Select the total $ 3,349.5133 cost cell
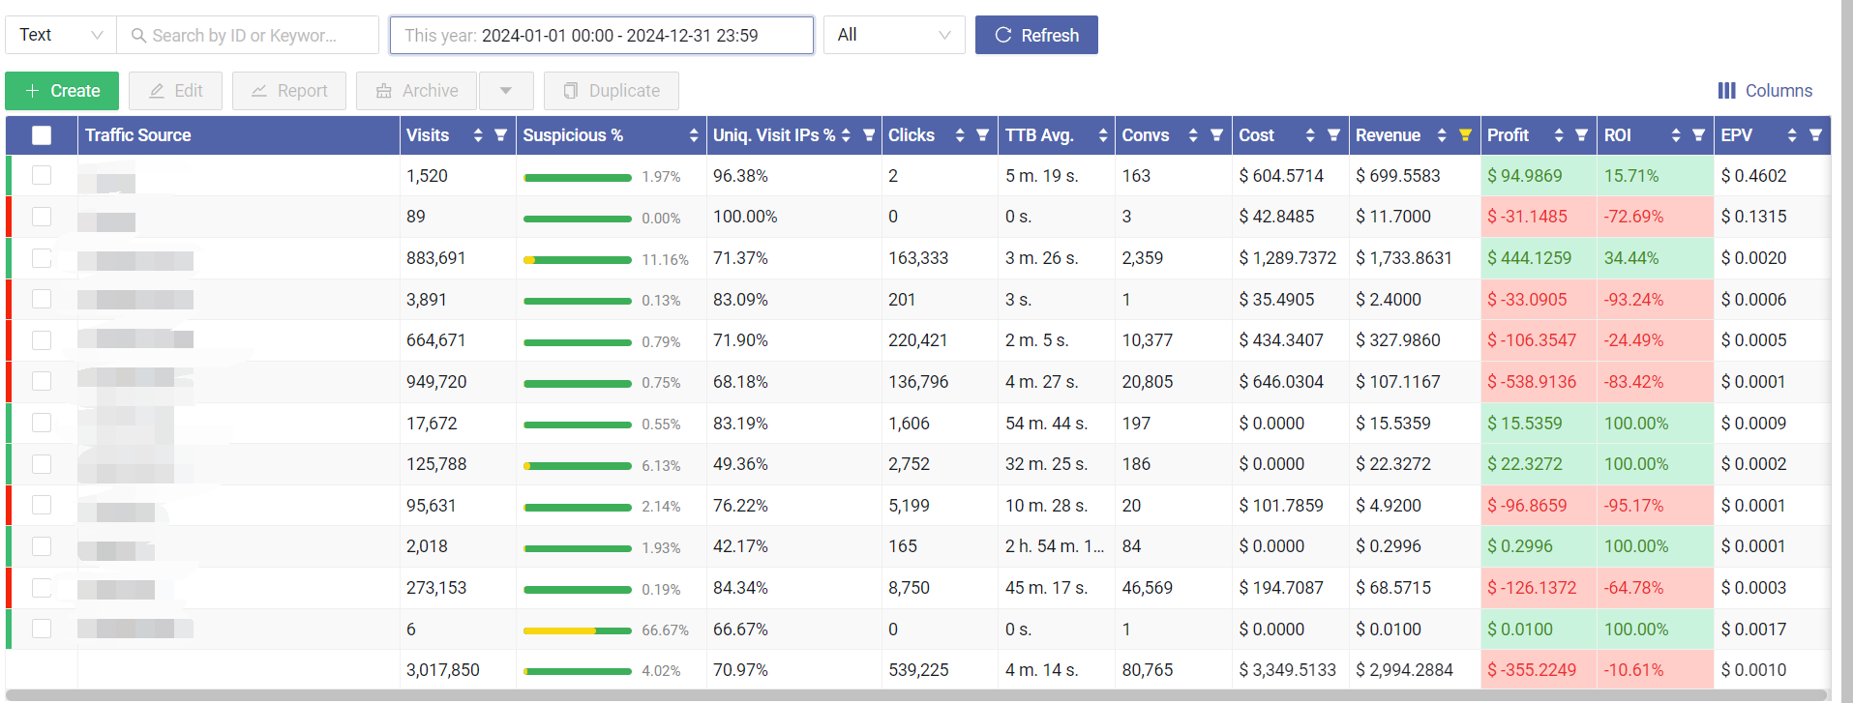 1291,670
